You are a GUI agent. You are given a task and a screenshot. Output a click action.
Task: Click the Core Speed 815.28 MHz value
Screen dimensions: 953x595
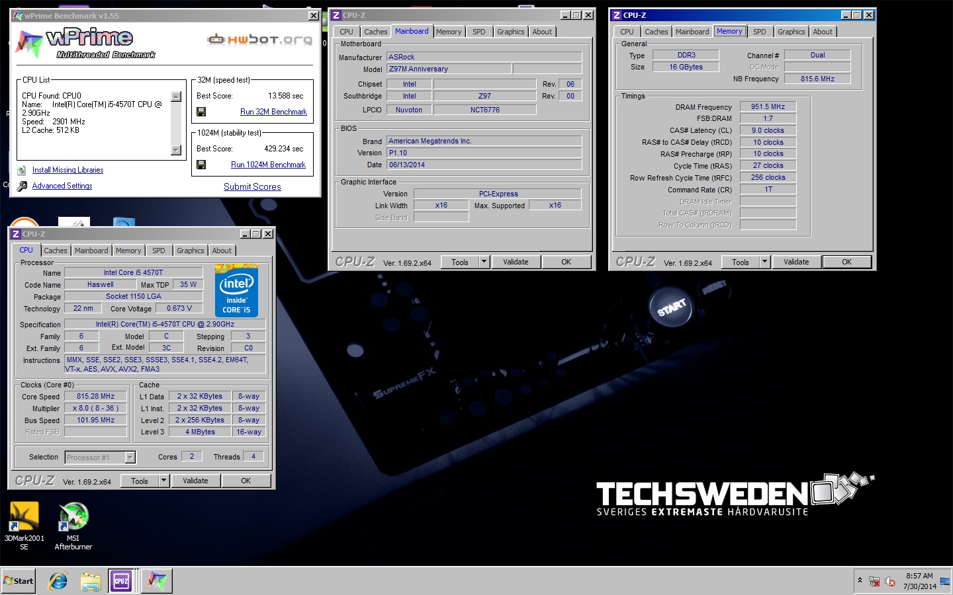(x=95, y=397)
